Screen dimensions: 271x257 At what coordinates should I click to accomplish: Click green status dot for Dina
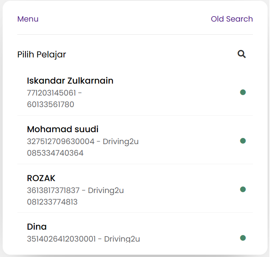(243, 238)
